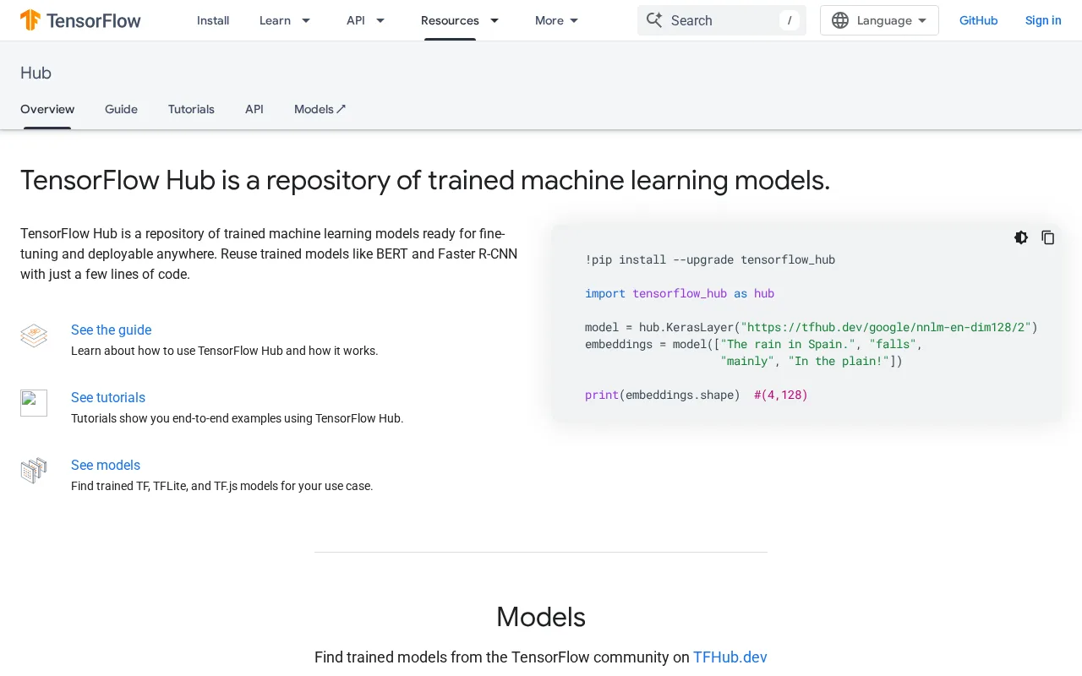Copy the code sample icon
Screen dimensions: 1082x676
(1048, 237)
